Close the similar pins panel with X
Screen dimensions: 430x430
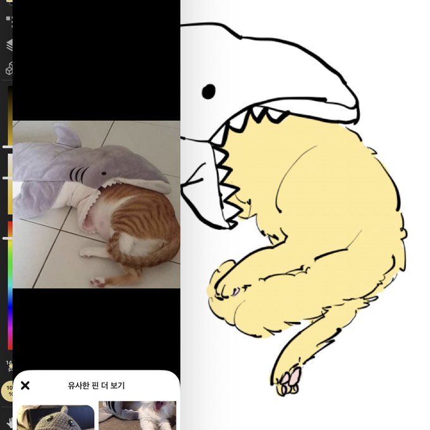point(25,385)
